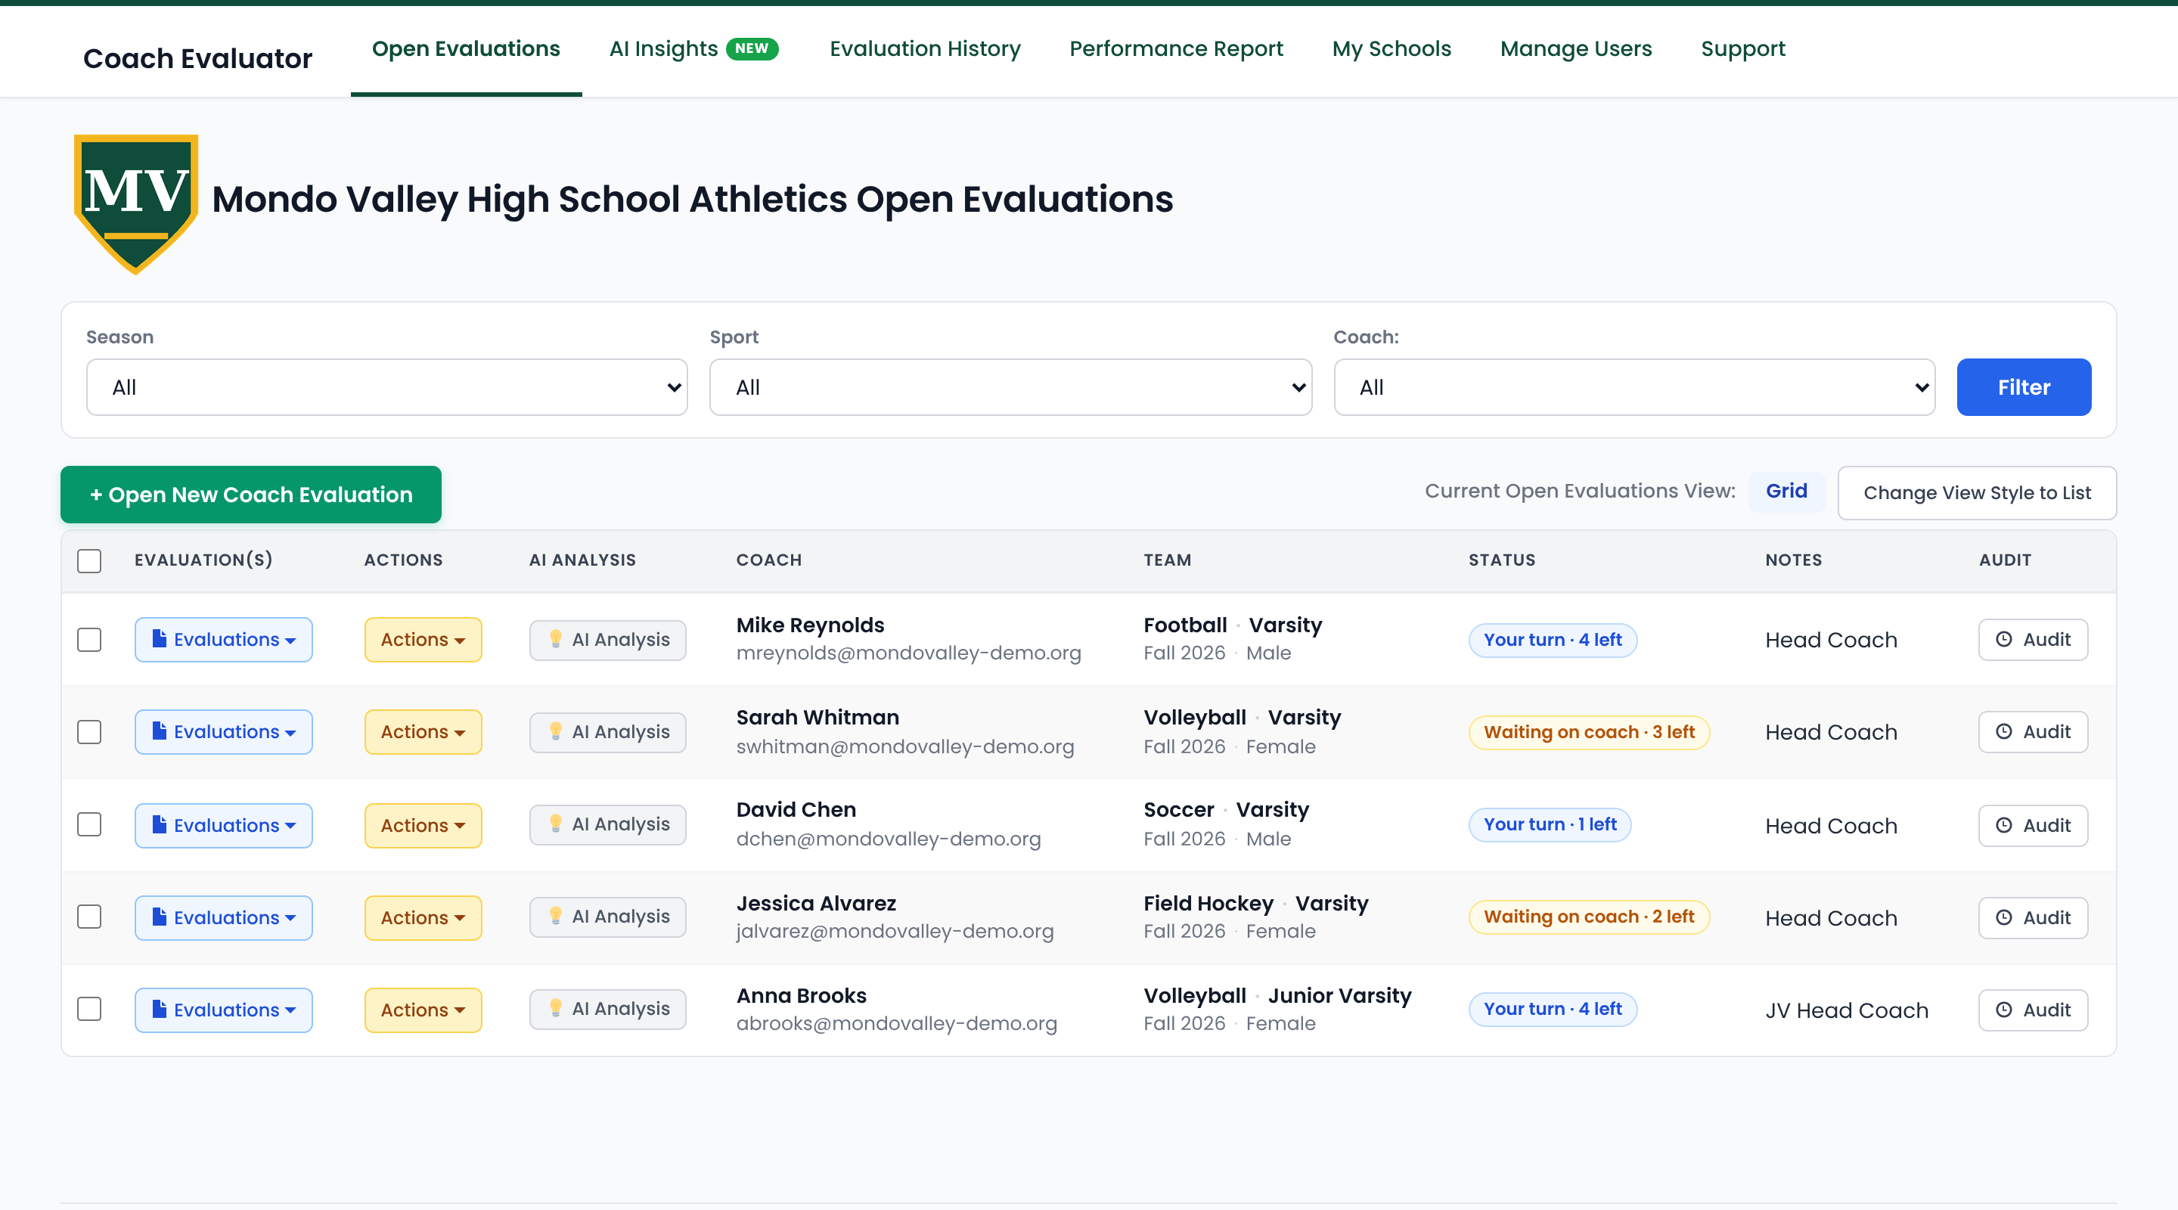Check the box for Sarah Whitman's row
The image size is (2178, 1210).
(x=88, y=731)
